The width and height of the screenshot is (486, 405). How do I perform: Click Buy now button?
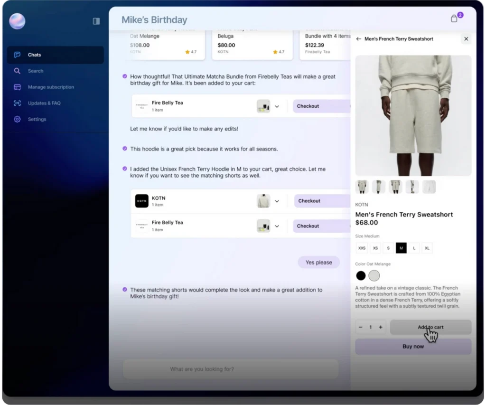click(x=413, y=347)
